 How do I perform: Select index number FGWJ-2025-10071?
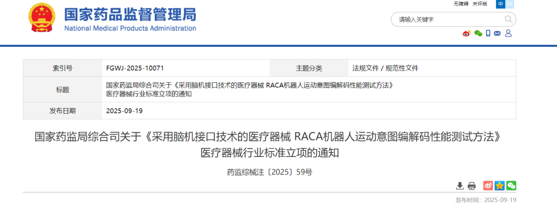pos(135,68)
